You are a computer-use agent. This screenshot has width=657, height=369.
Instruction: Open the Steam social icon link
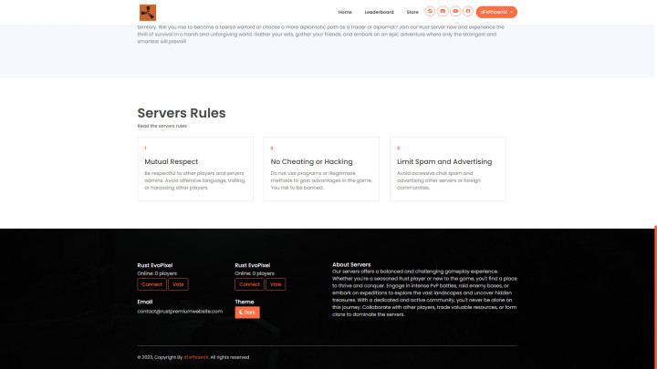point(430,11)
